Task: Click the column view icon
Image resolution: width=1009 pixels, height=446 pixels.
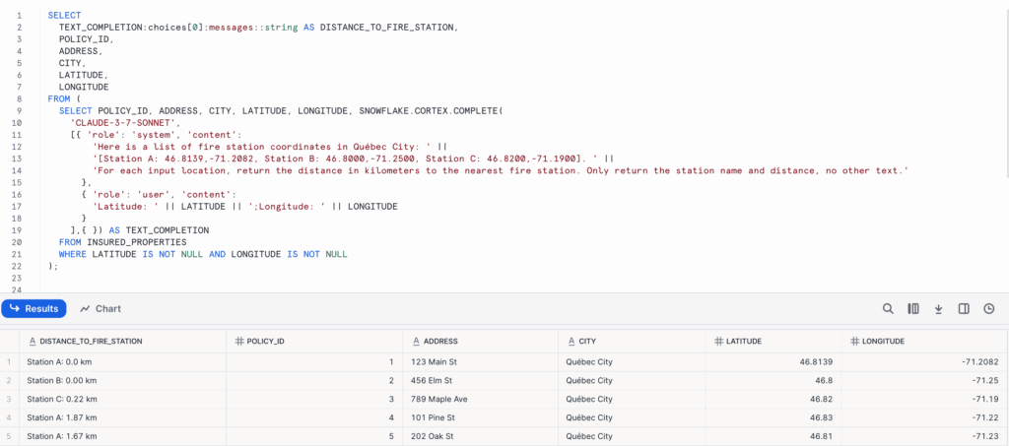Action: pos(912,309)
